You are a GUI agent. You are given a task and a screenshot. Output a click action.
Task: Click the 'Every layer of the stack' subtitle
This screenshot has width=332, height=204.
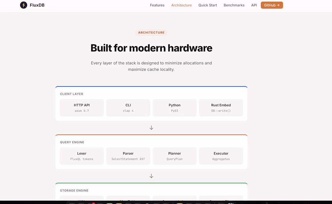(152, 66)
